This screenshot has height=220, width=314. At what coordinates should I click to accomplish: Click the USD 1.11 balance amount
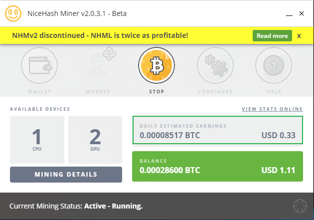pyautogui.click(x=278, y=170)
